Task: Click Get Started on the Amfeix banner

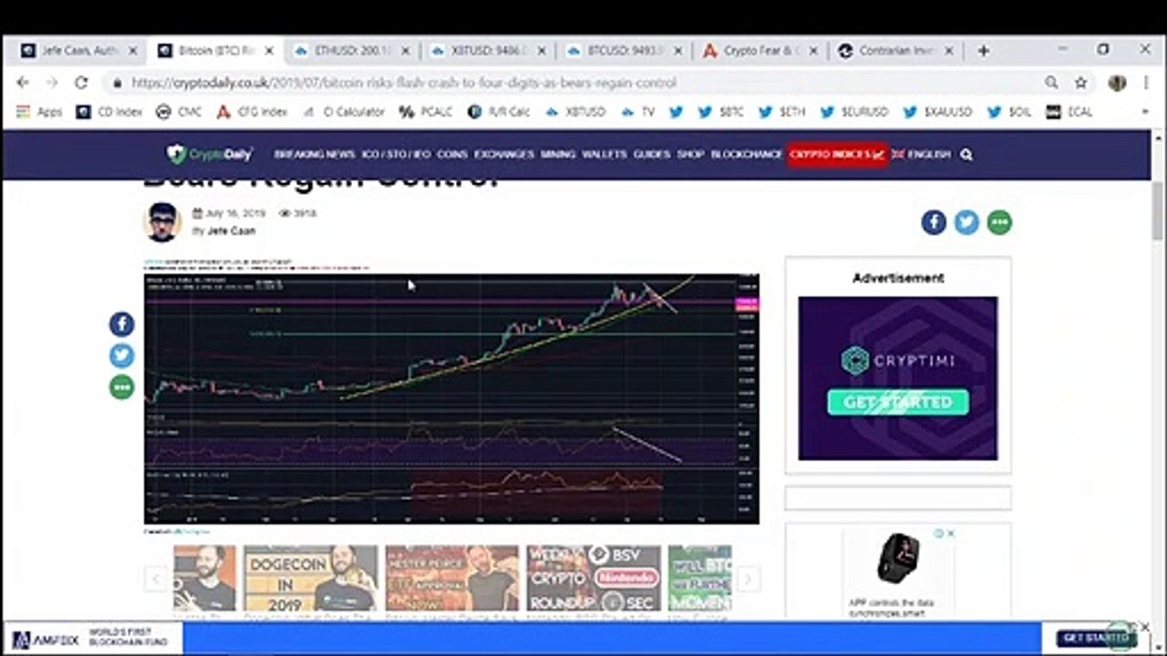Action: (1097, 638)
